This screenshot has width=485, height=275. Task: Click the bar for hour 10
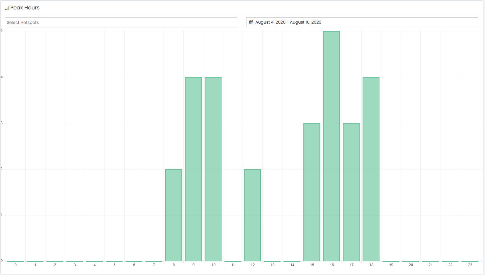pos(213,169)
